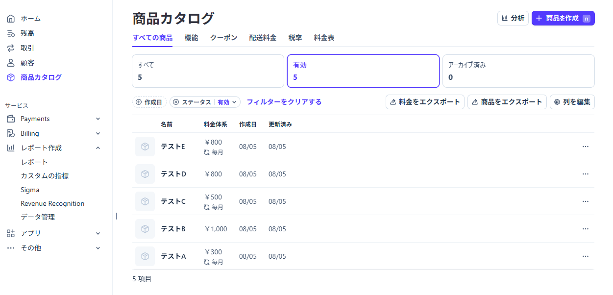Click the product name テストA

click(x=173, y=256)
